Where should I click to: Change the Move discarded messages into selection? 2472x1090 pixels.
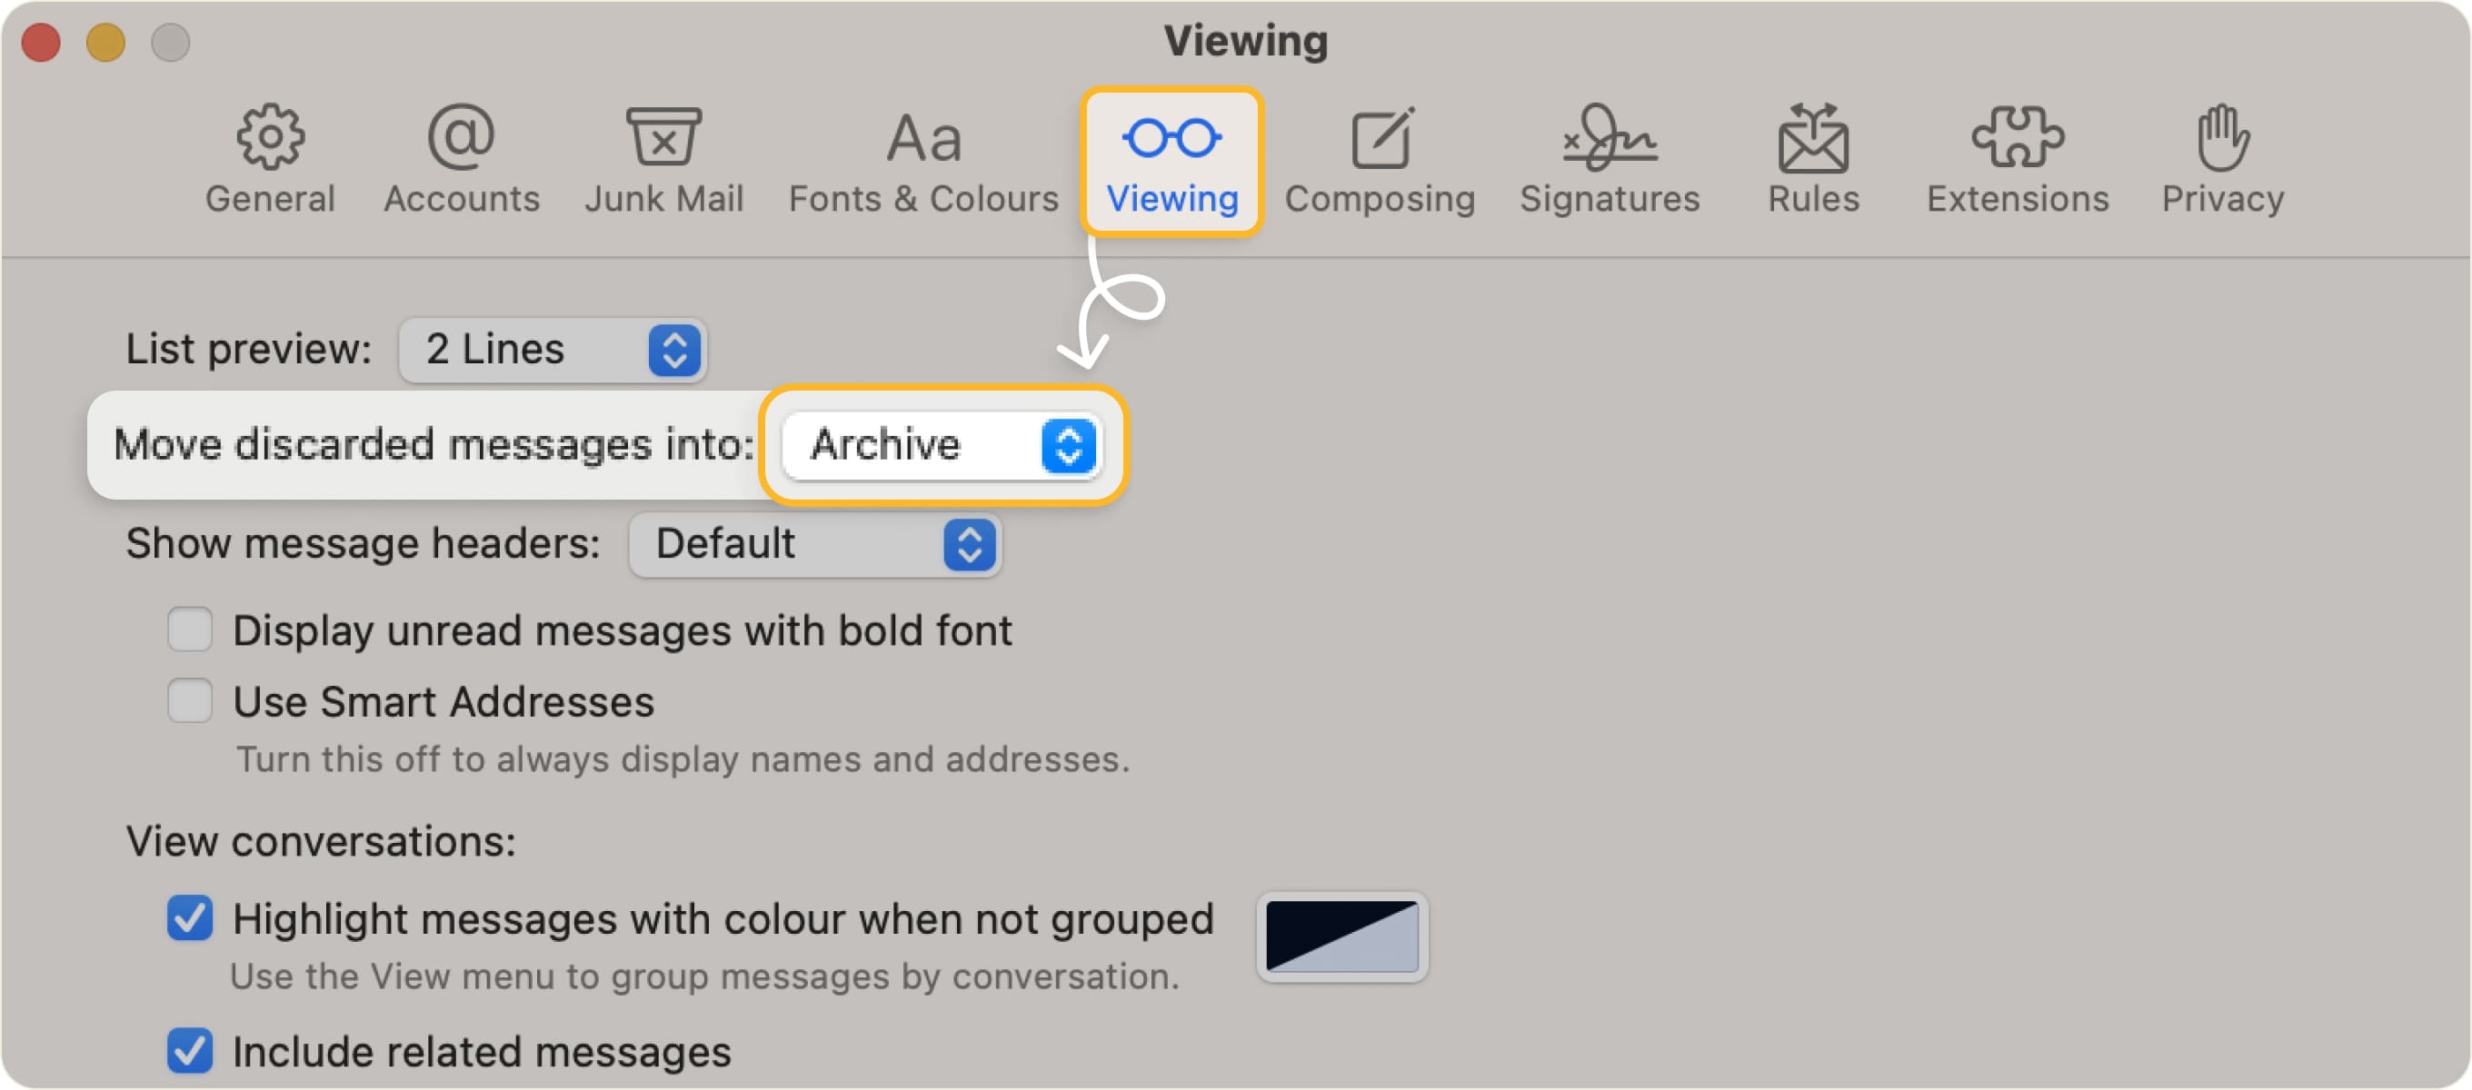[x=941, y=446]
